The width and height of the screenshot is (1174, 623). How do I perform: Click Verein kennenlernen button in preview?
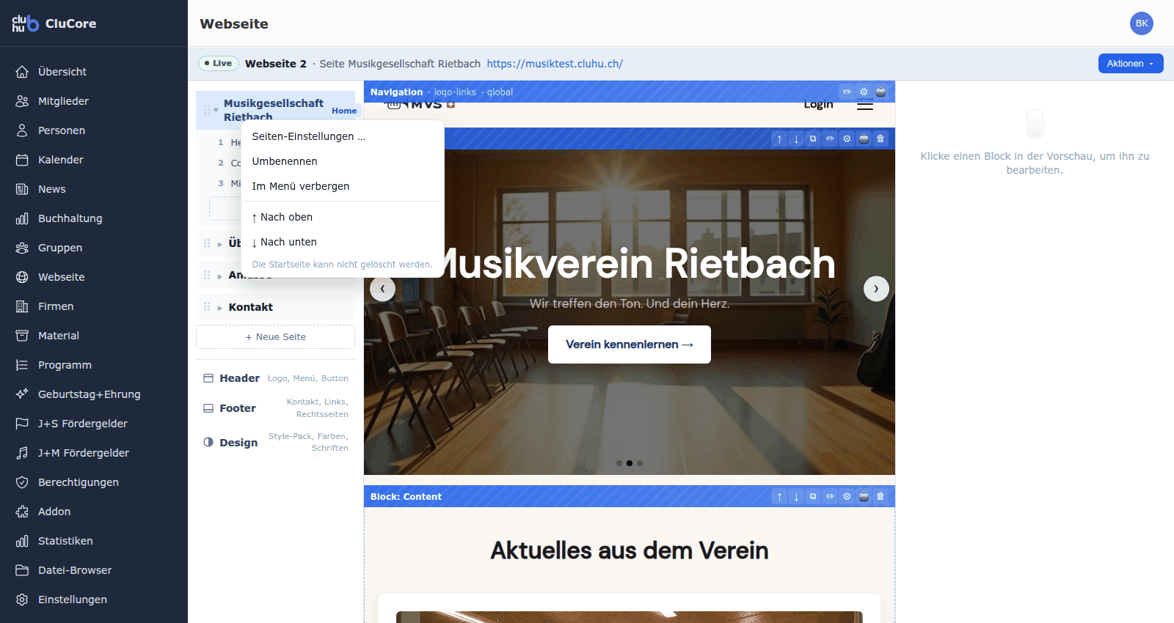pos(630,344)
